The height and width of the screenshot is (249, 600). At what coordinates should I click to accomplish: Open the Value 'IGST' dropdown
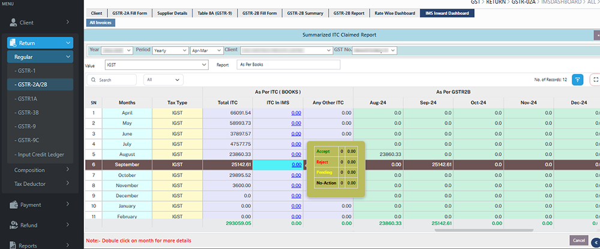[x=156, y=65]
